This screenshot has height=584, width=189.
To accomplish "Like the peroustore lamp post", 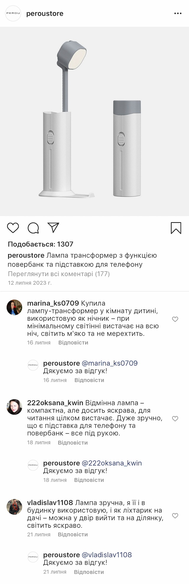I will pyautogui.click(x=13, y=228).
